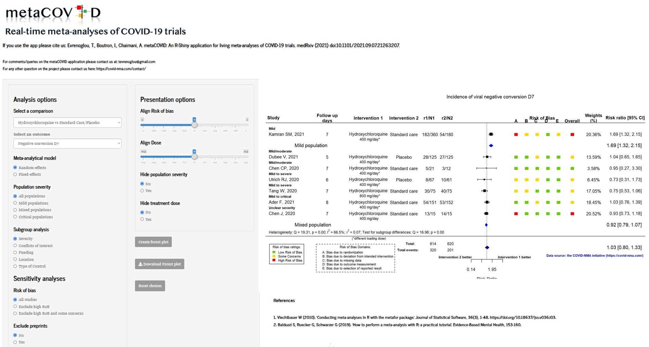
Task: Click the Incidence of viral negative conversion D7 title
Action: point(490,97)
